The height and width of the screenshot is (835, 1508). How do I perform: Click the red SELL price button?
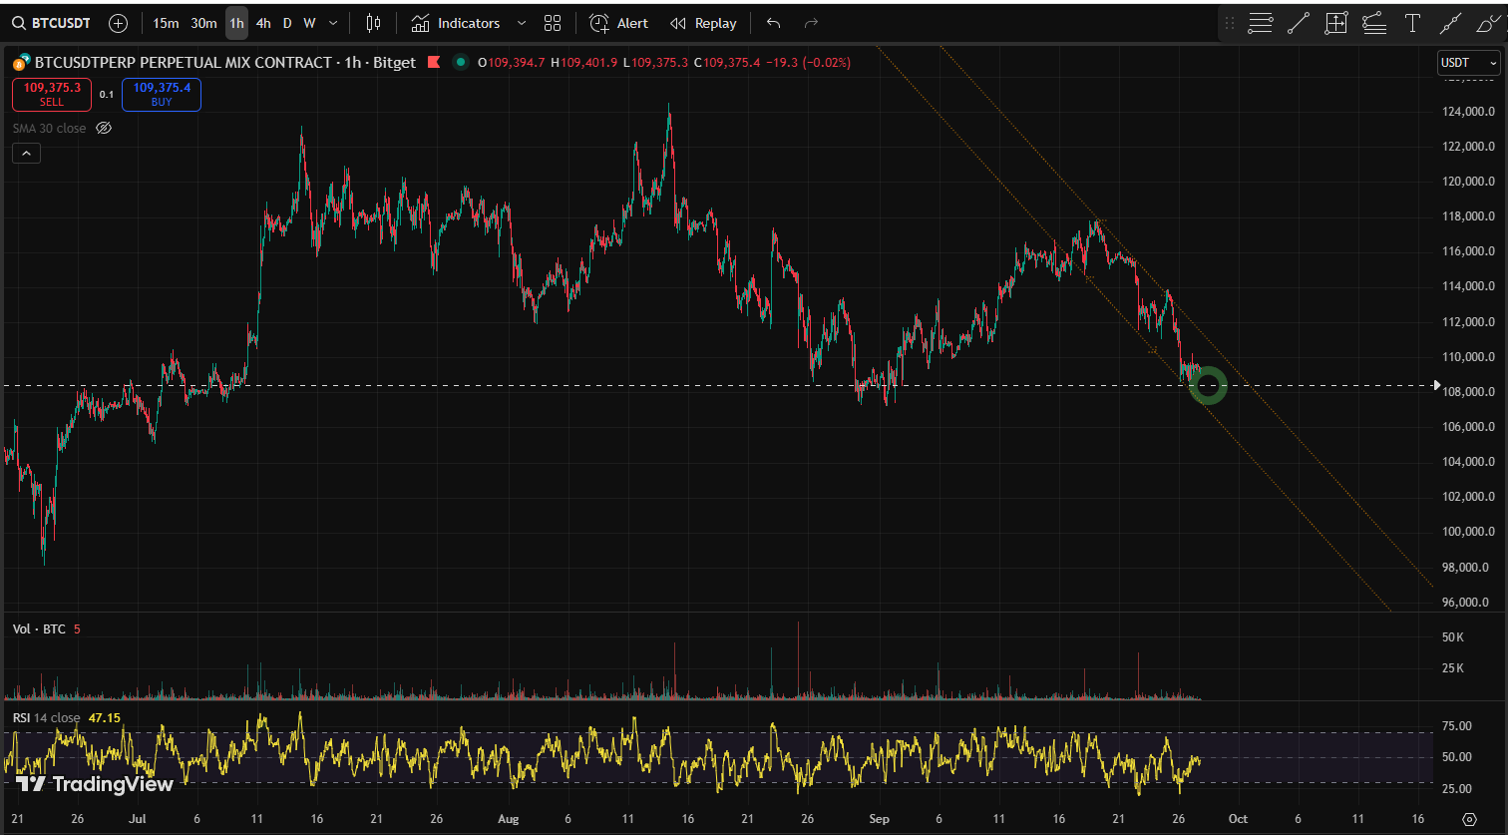(x=52, y=94)
